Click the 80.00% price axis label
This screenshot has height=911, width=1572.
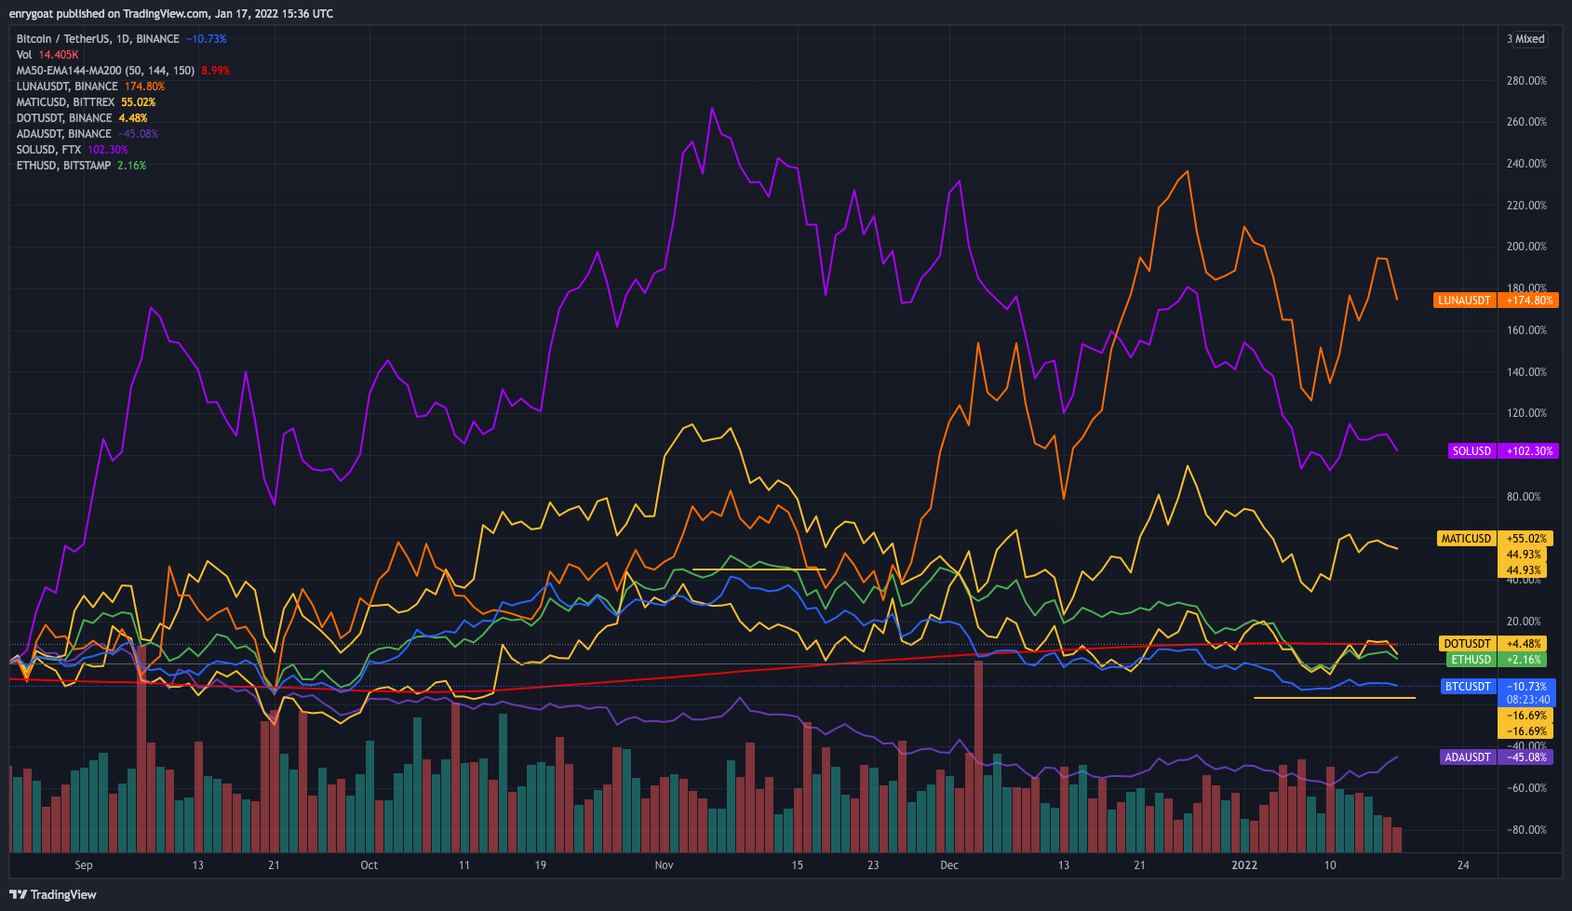coord(1524,497)
